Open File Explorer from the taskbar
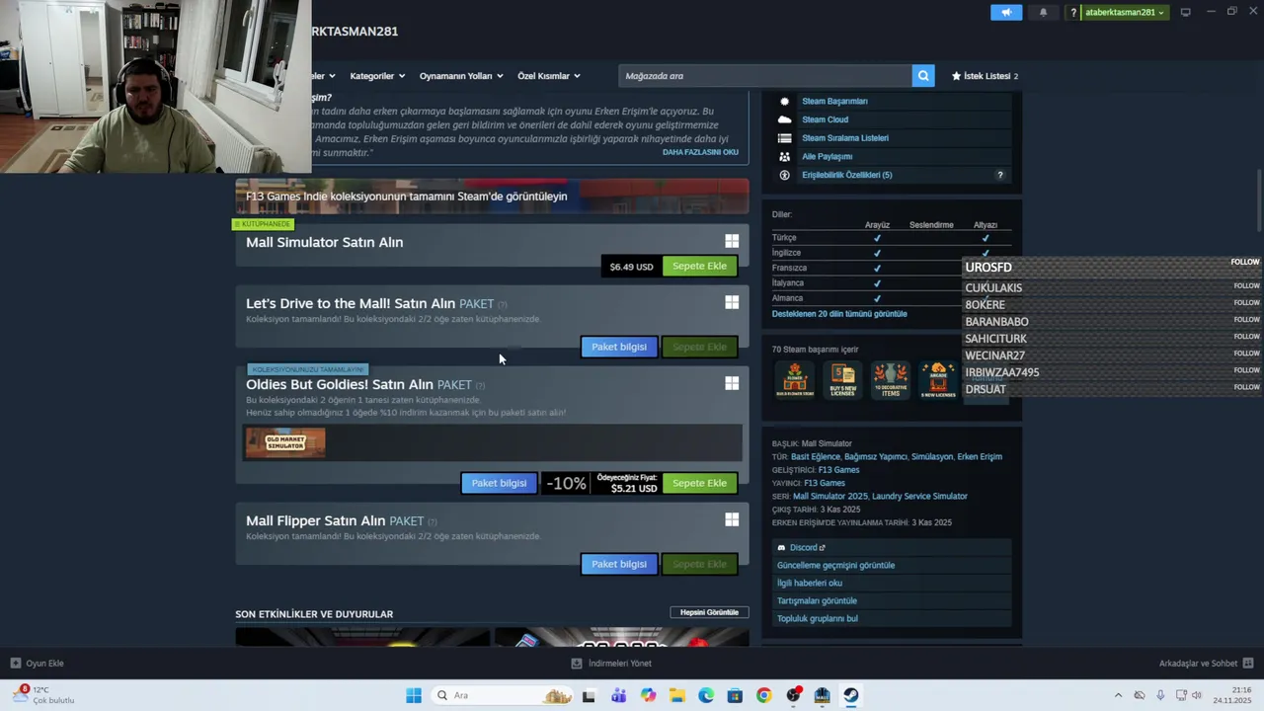This screenshot has height=711, width=1264. point(676,695)
